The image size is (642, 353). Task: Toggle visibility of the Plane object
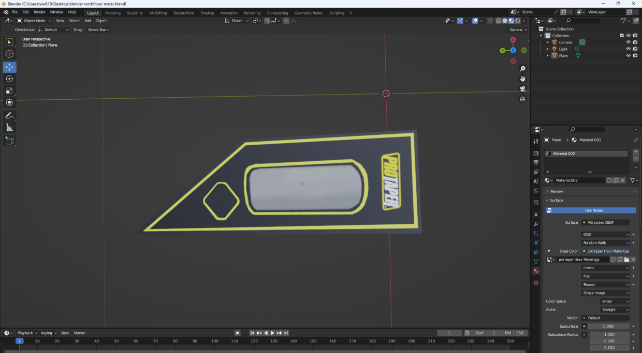[628, 56]
